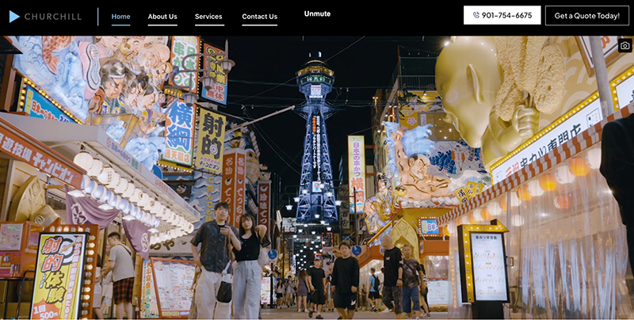Click the golden Billiken statue in the video
Viewport: 634px width, 320px height.
[503, 87]
